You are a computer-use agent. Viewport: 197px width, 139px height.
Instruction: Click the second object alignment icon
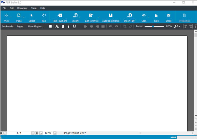point(191,26)
